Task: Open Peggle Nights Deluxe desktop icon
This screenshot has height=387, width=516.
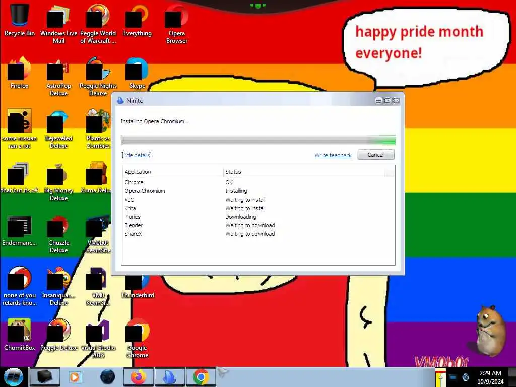Action: pyautogui.click(x=98, y=77)
